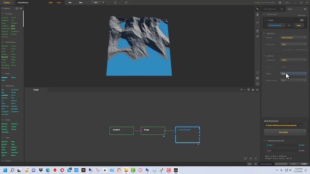This screenshot has height=174, width=310.
Task: Open the Color Space dropdown showing sRGB
Action: pyautogui.click(x=294, y=60)
